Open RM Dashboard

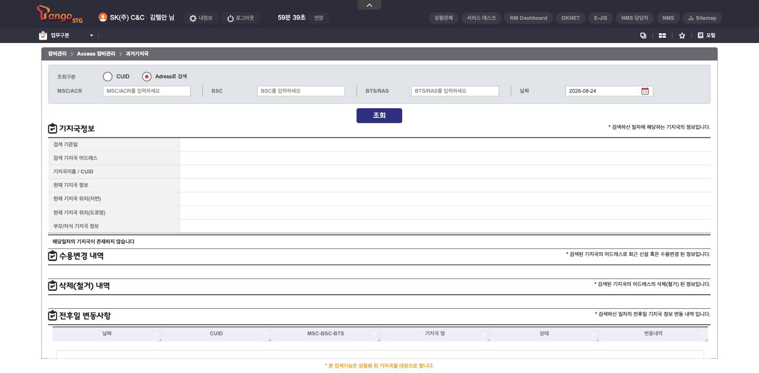pos(529,18)
